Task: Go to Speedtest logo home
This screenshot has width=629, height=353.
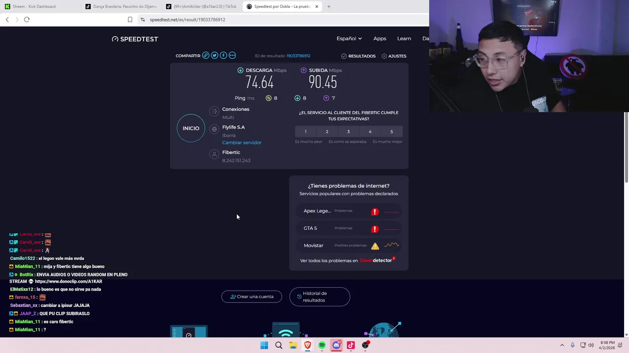Action: tap(135, 39)
